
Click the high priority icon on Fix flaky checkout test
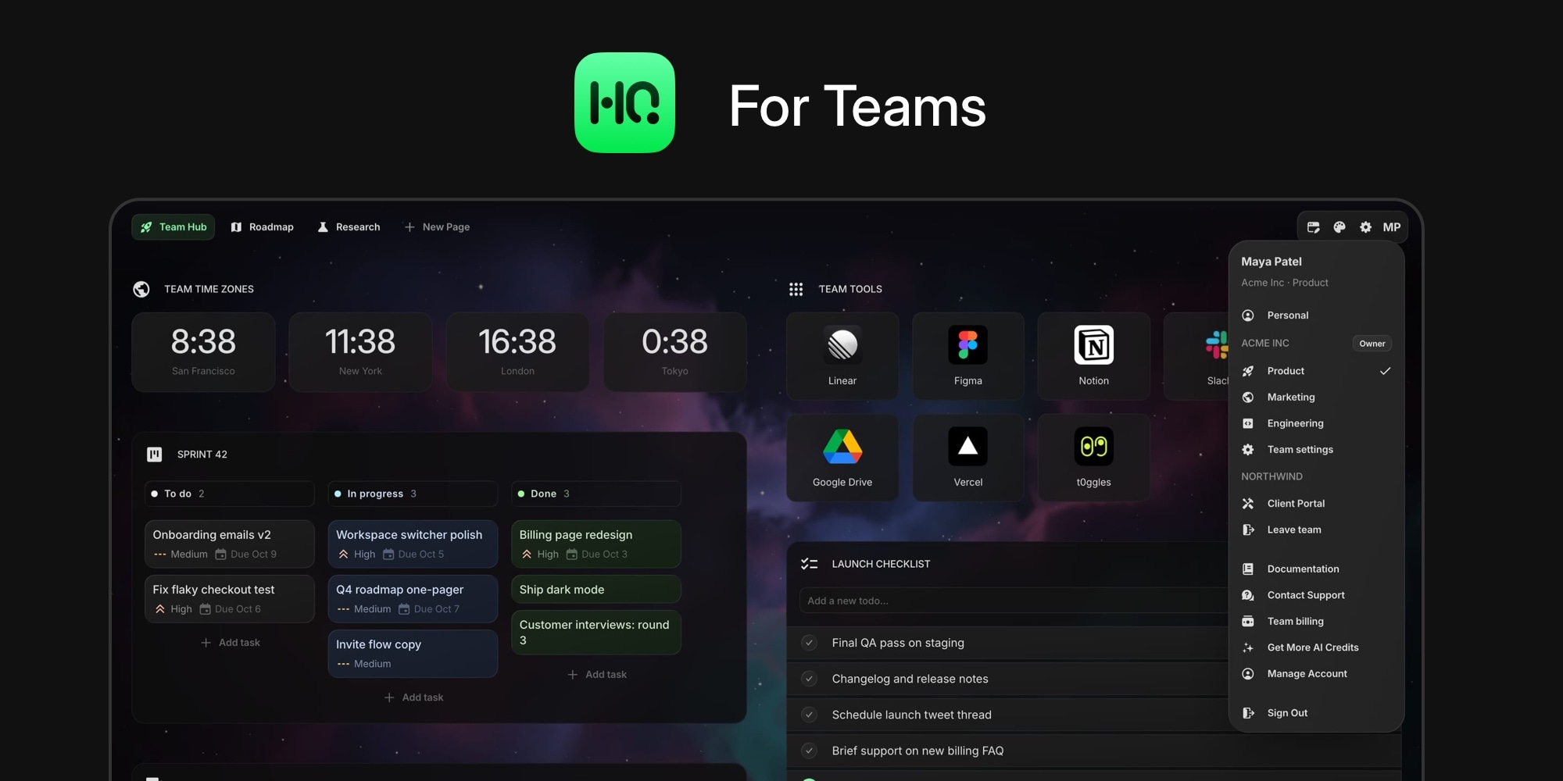pos(160,609)
